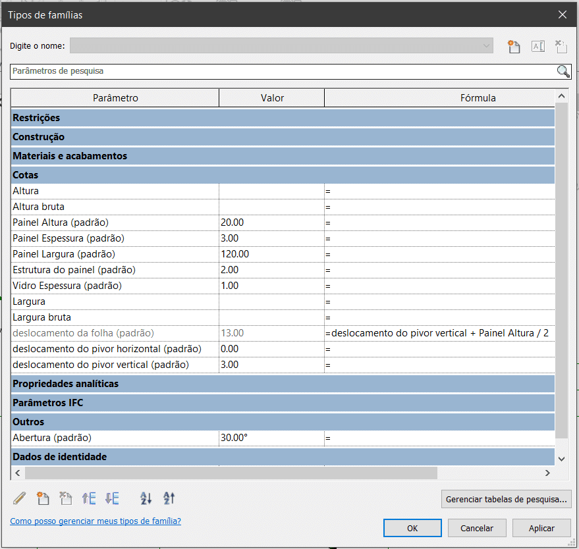Click the Fórmula column header
579x549 pixels.
[x=439, y=98]
